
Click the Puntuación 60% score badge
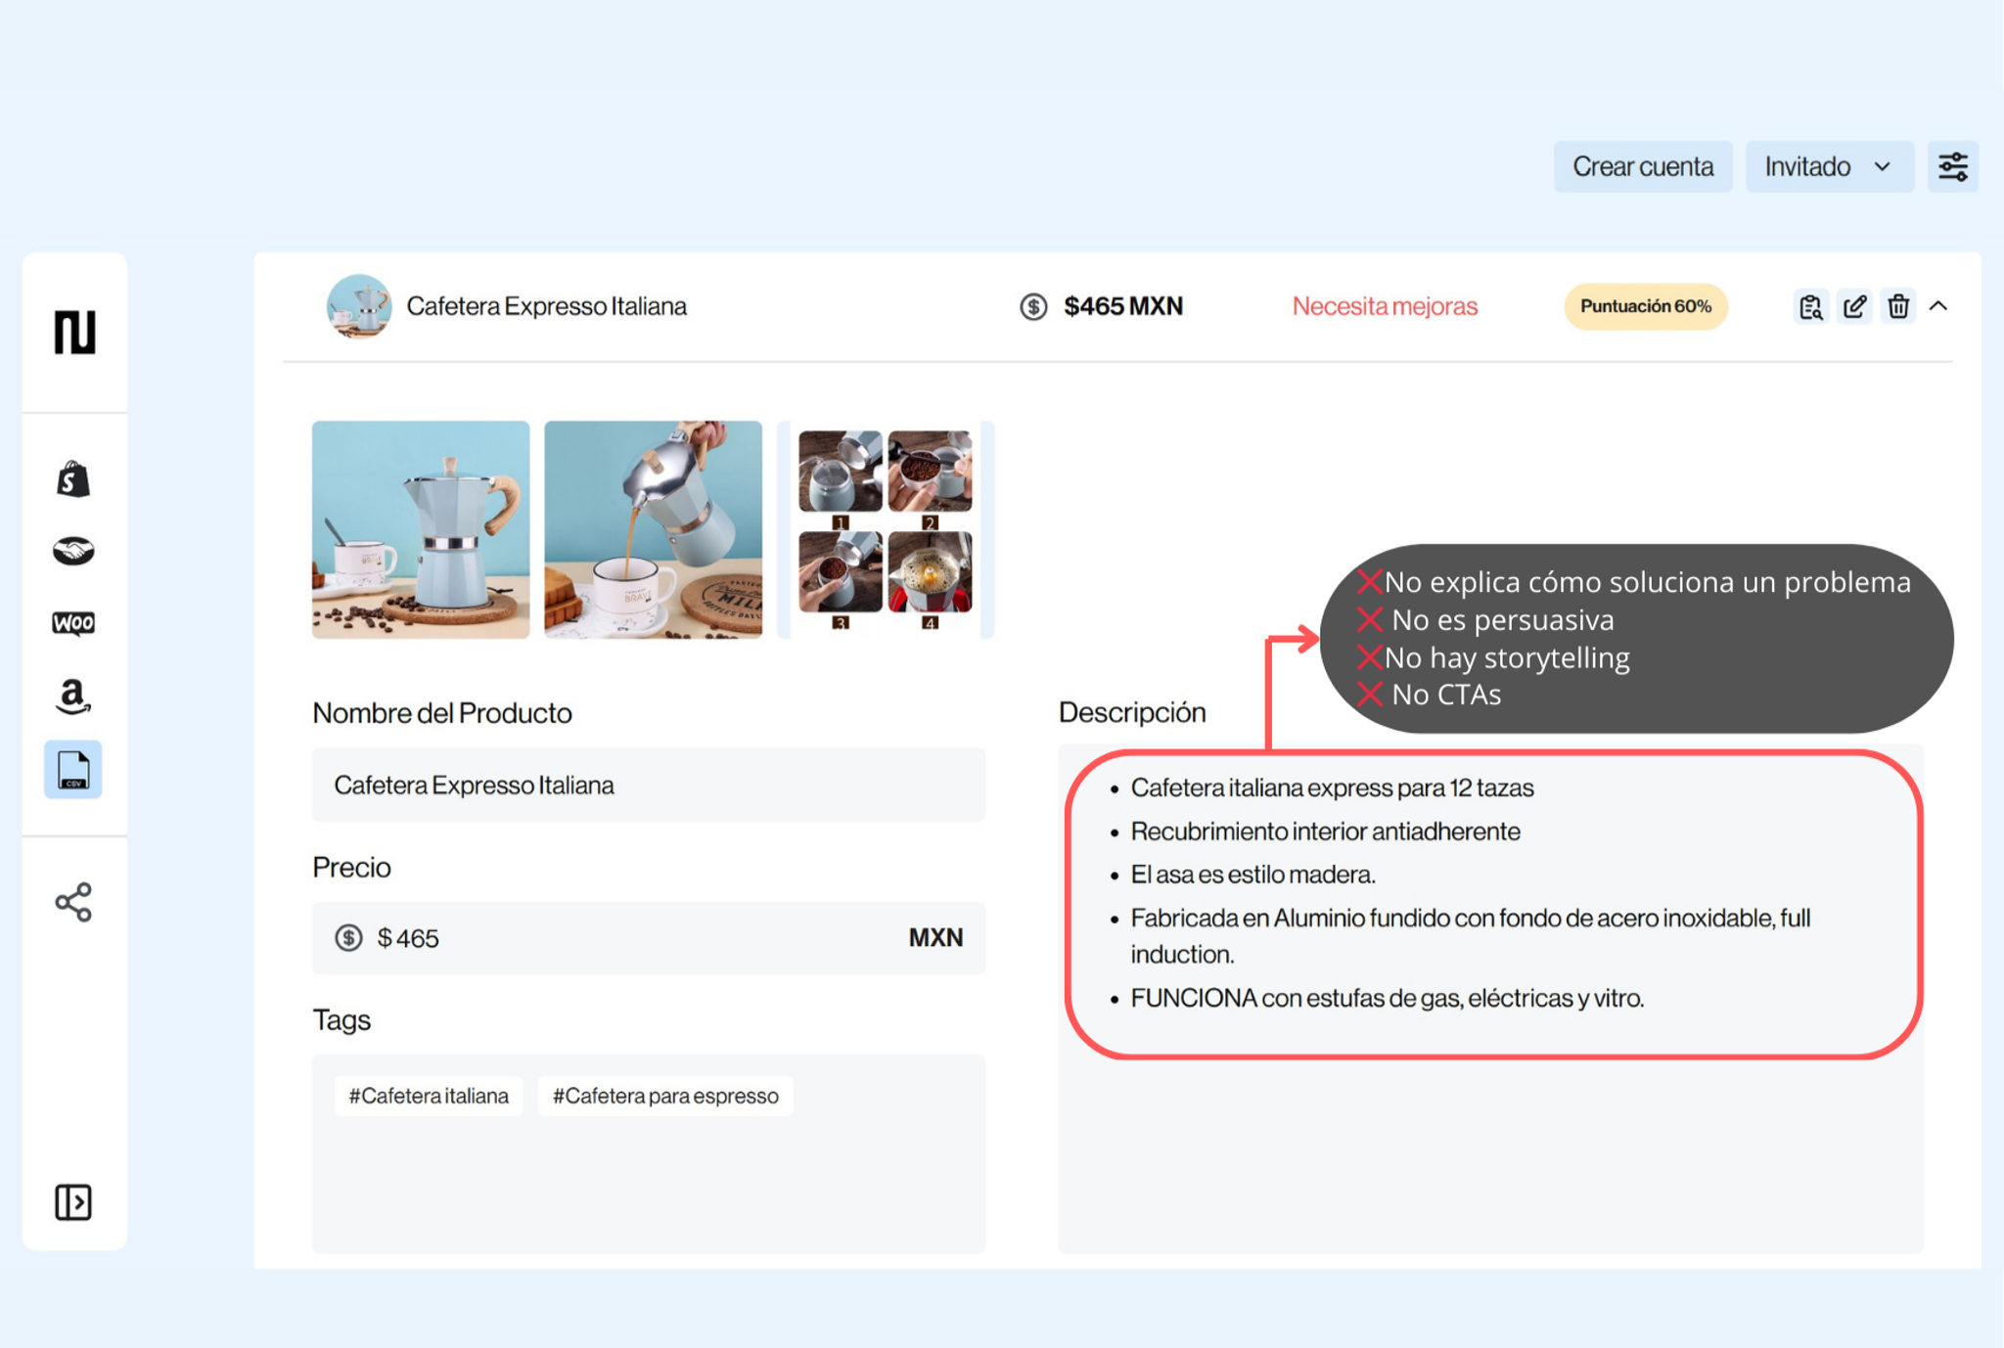(x=1645, y=306)
